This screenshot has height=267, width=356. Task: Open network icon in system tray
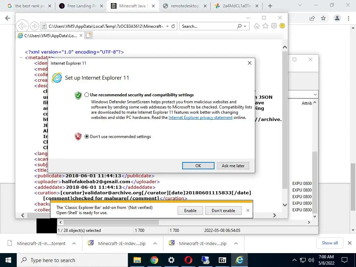[303, 260]
